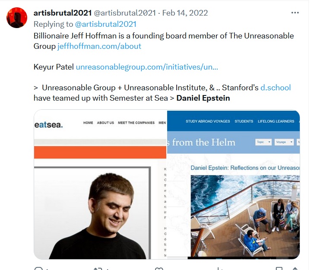Open the unreasonablegroup.com/initiatives link
Viewport: 314px width, 270px height.
coord(147,67)
